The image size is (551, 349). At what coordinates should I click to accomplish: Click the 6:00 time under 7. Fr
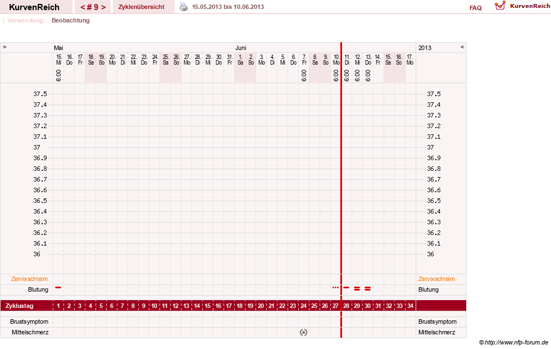pos(304,75)
